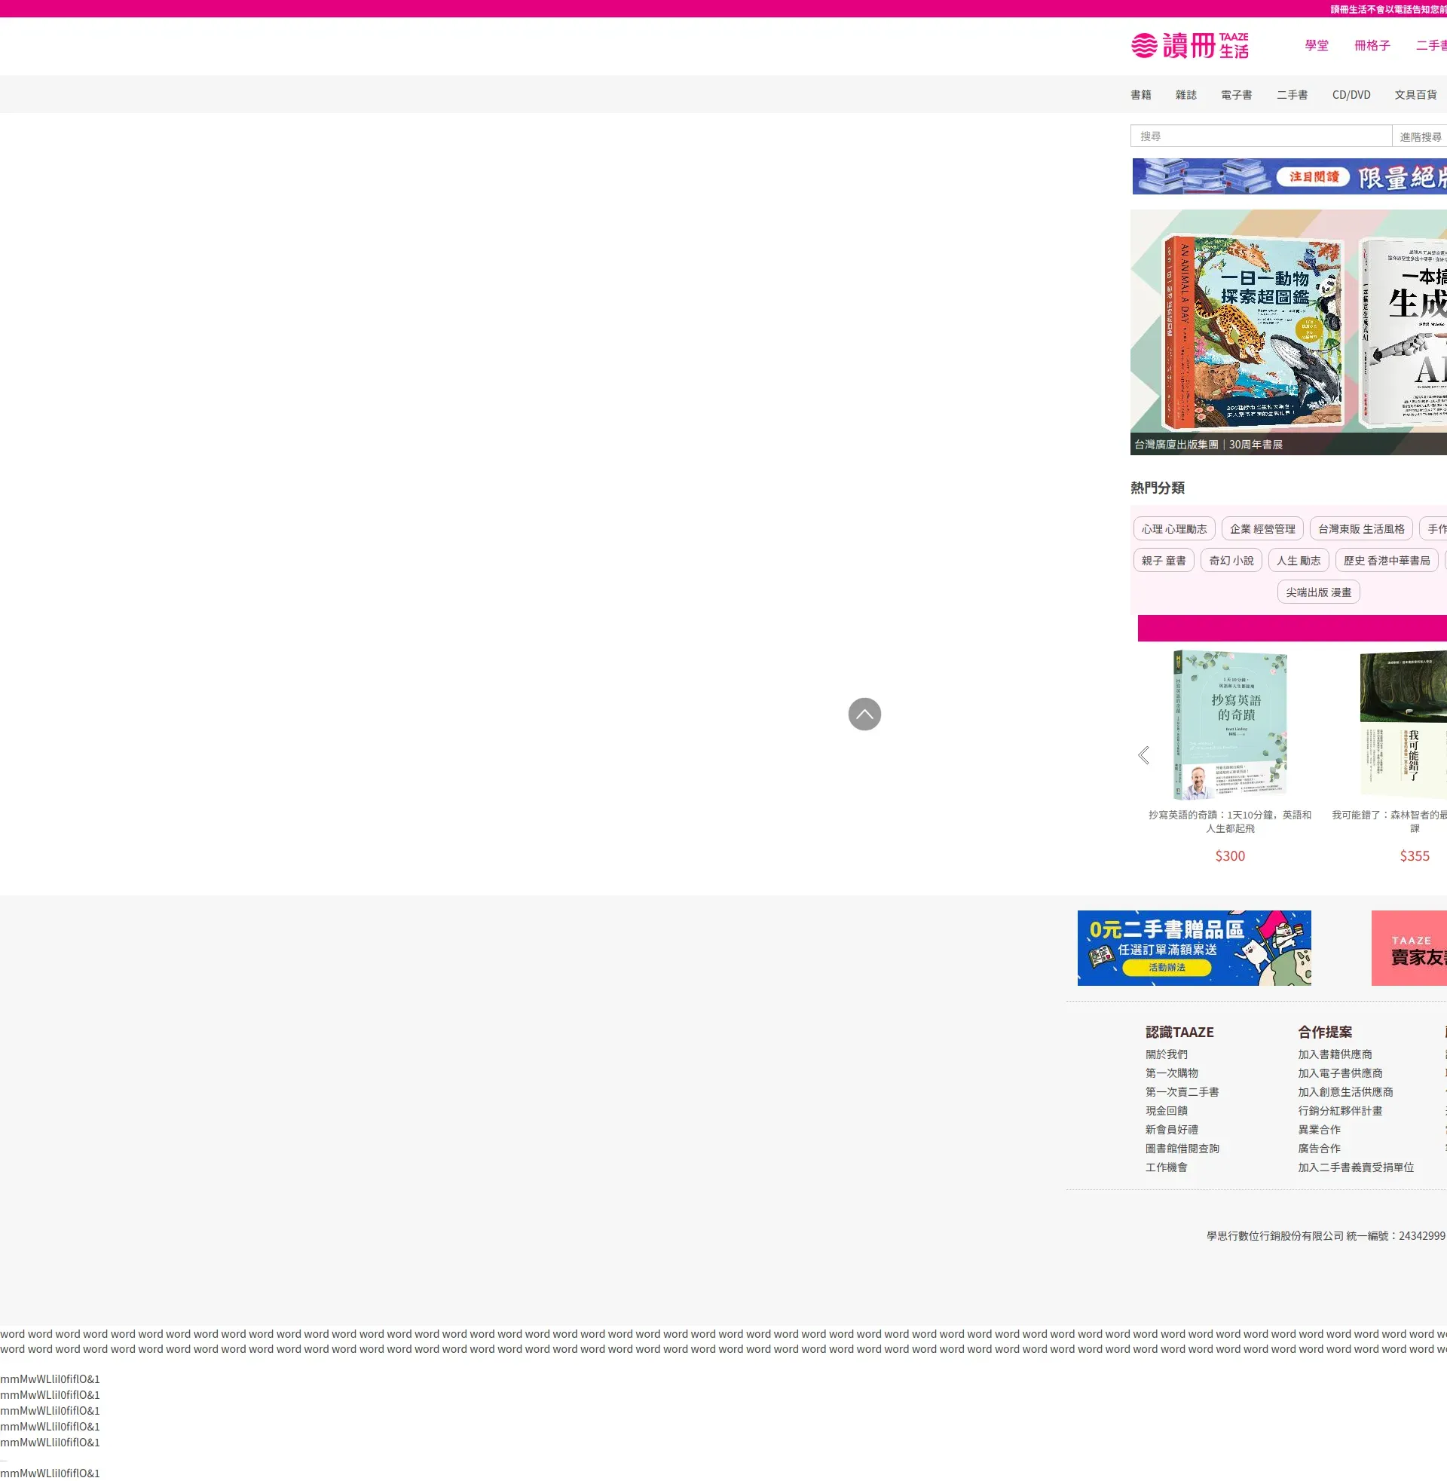This screenshot has height=1481, width=1447.
Task: Open the 關於我們 footer link
Action: pos(1166,1054)
